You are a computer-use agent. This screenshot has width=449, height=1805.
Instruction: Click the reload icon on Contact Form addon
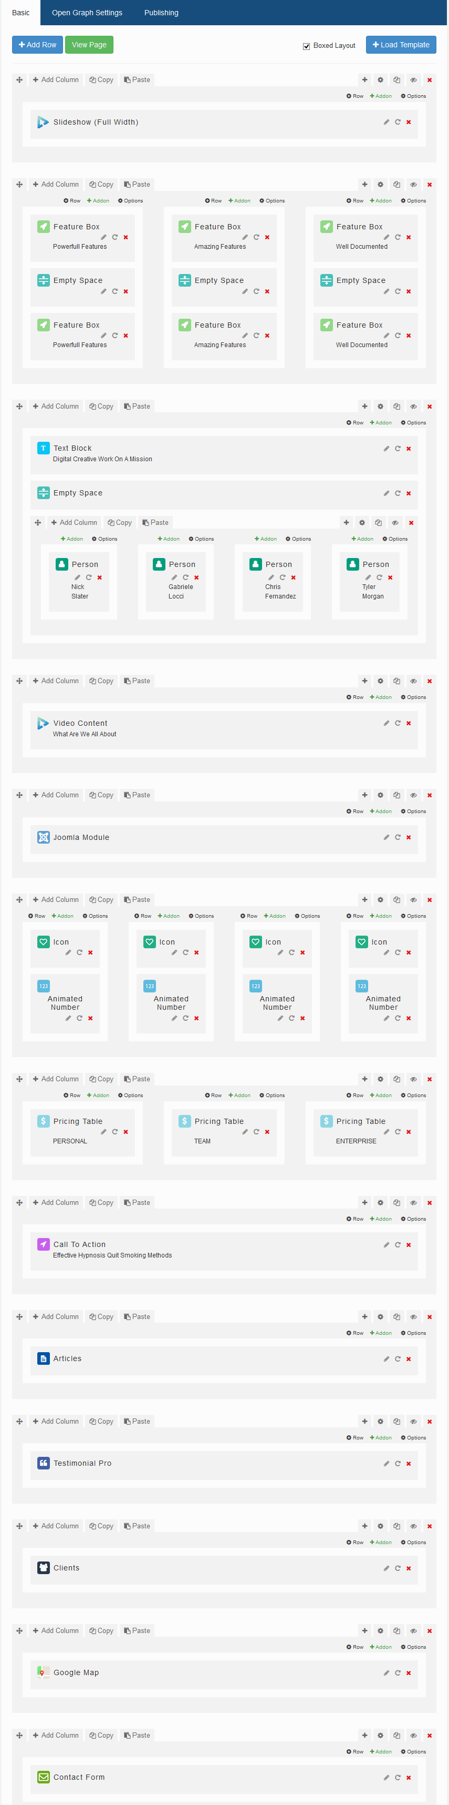pos(397,1777)
